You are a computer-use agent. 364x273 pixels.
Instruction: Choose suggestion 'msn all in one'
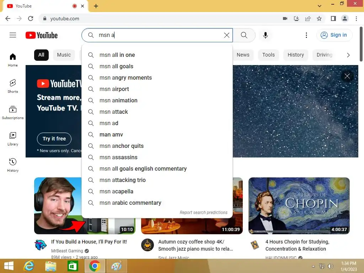pos(157,55)
